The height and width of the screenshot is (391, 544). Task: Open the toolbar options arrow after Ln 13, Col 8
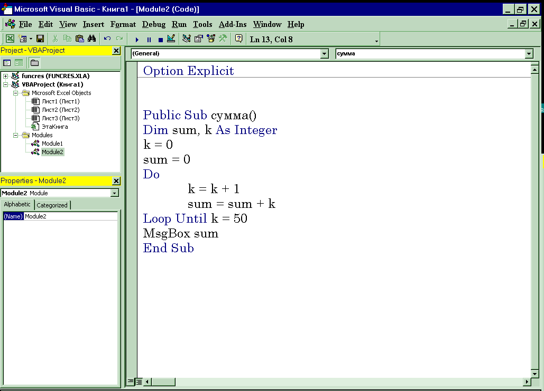[x=376, y=41]
